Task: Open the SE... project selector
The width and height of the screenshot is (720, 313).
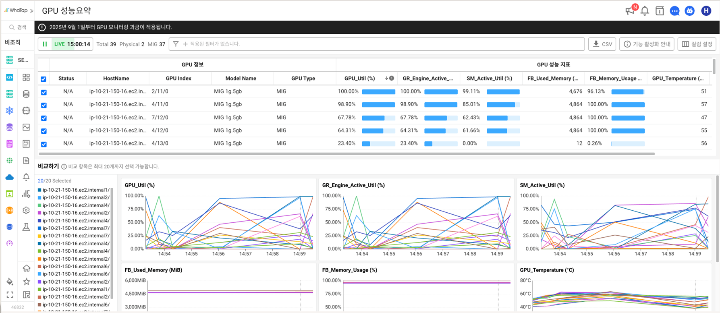Action: [18, 60]
